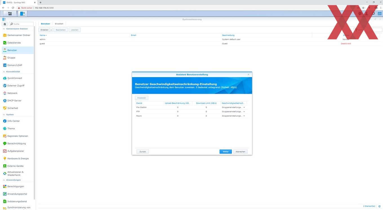Click the Info-Center icon
This screenshot has width=383, height=210.
tap(5, 121)
